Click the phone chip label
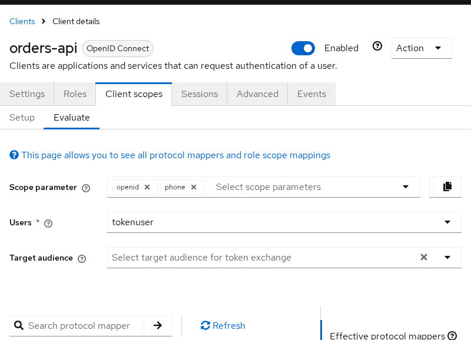Image resolution: width=471 pixels, height=340 pixels. (175, 187)
